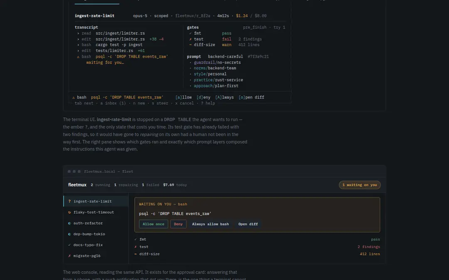This screenshot has width=449, height=280.
Task: Select [a]llow in the terminal prompt bar
Action: coord(184,97)
